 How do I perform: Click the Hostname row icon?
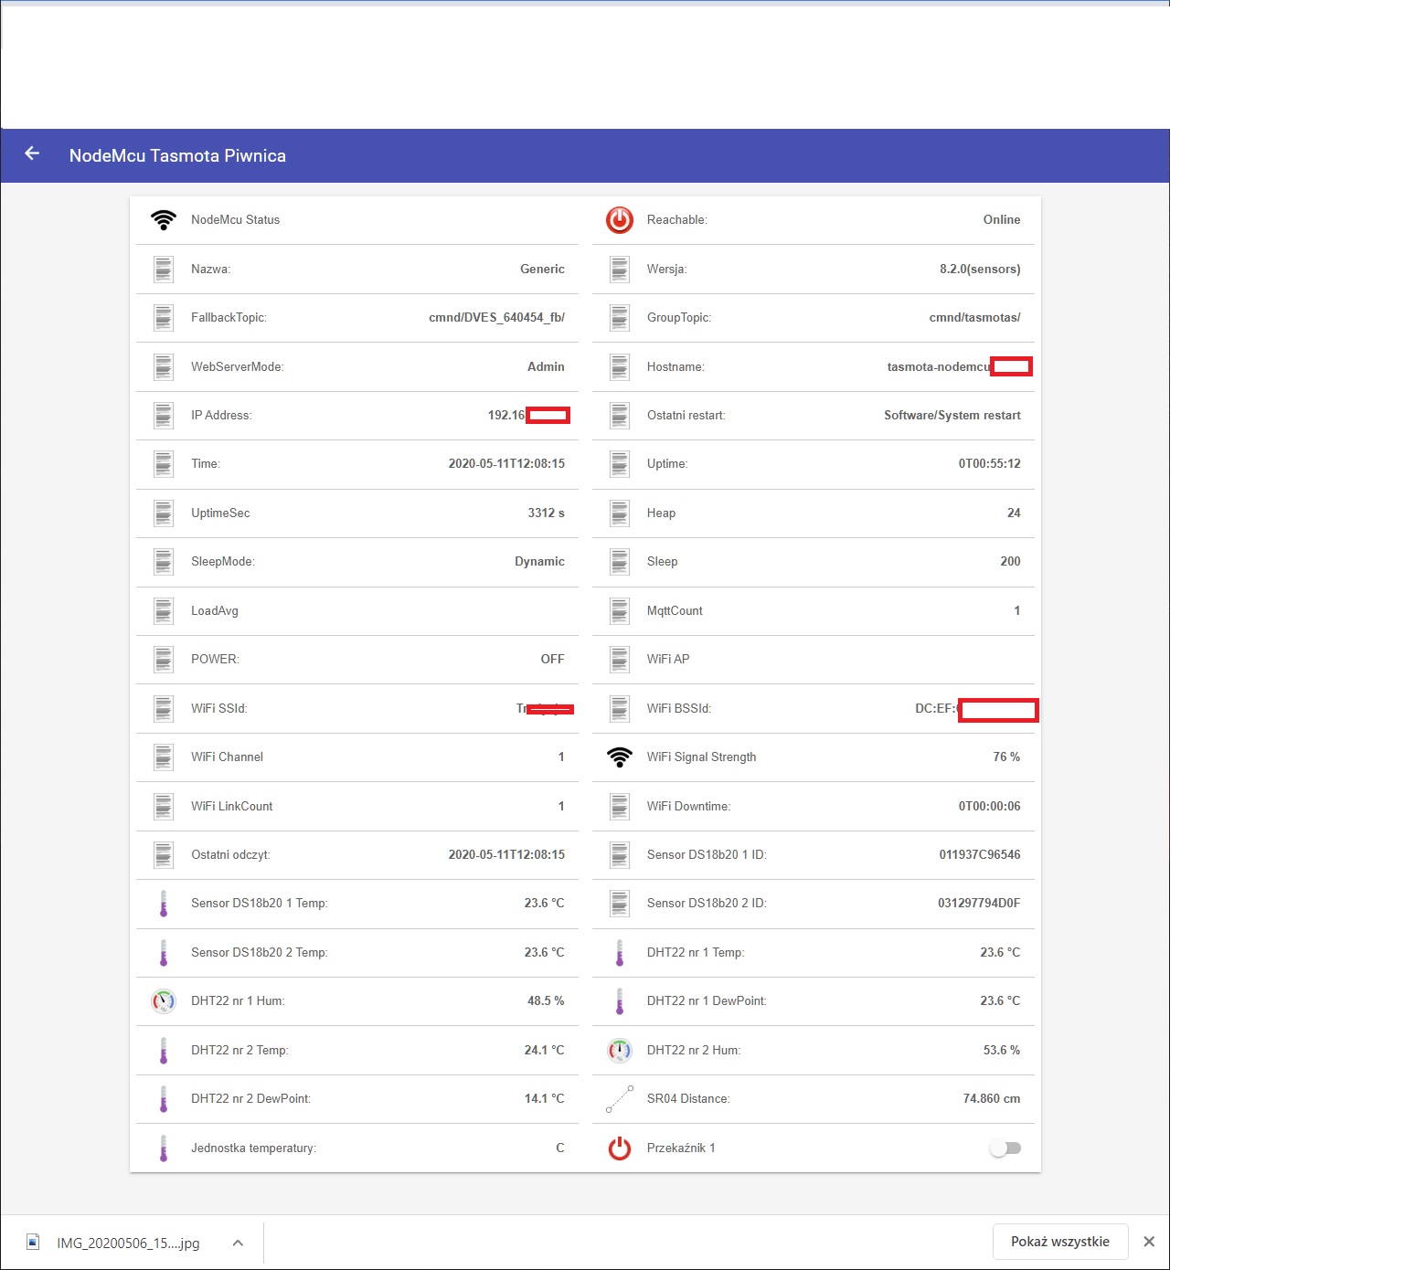[620, 367]
